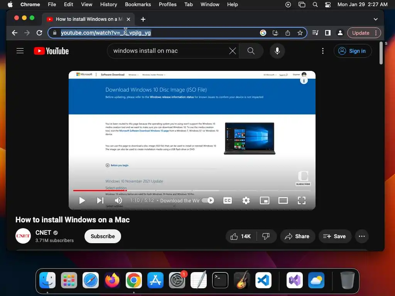Open new tab
This screenshot has width=395, height=296.
(143, 19)
